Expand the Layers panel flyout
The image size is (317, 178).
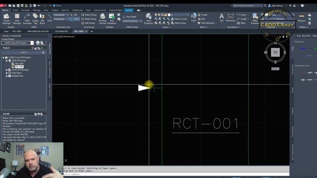click(x=166, y=27)
